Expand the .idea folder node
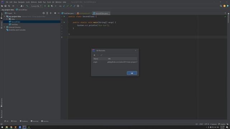The image size is (230, 129). pyautogui.click(x=7, y=19)
